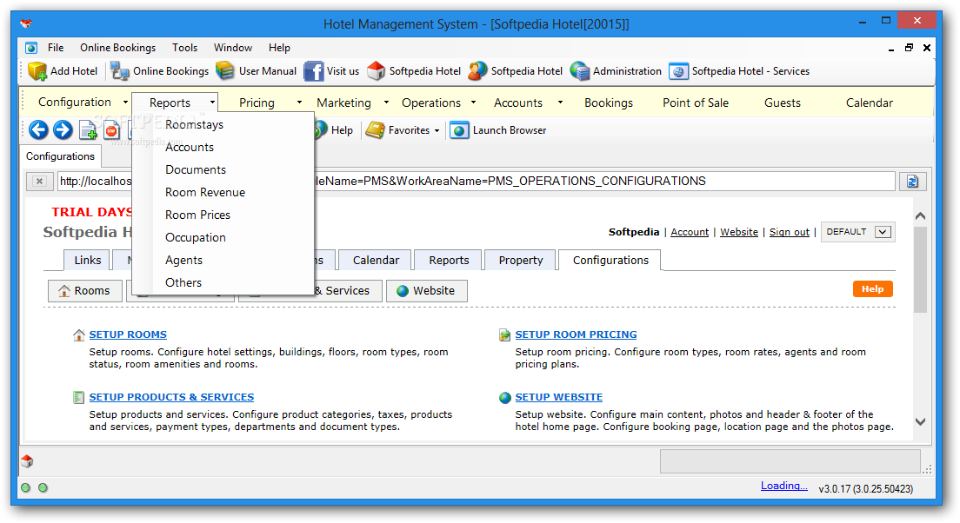Select Accounts in the Reports dropdown menu
Screen dimensions: 960x523
190,147
